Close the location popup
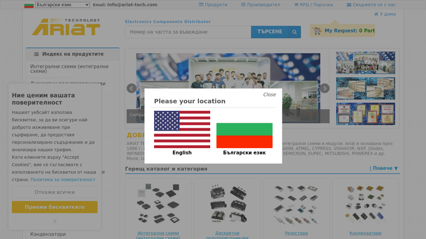Viewport: 426px width, 239px height. [269, 95]
